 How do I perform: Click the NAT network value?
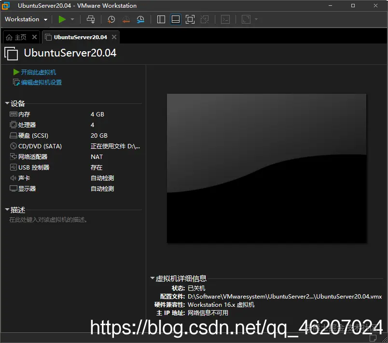coord(97,157)
